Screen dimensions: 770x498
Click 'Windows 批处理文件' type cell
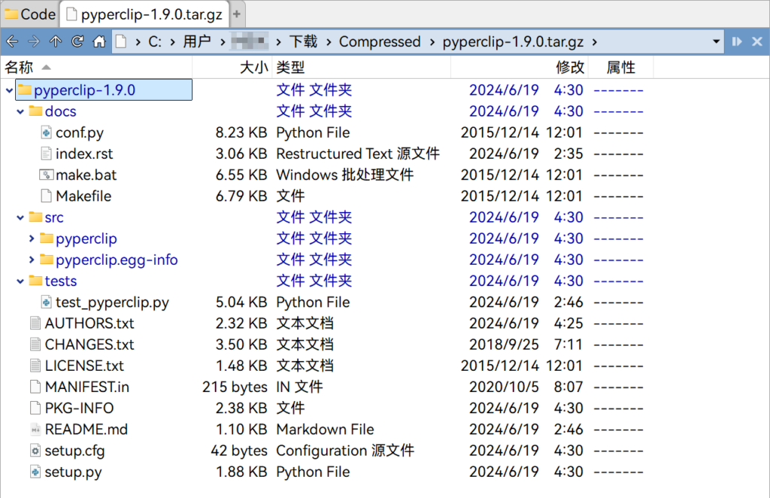click(x=344, y=175)
